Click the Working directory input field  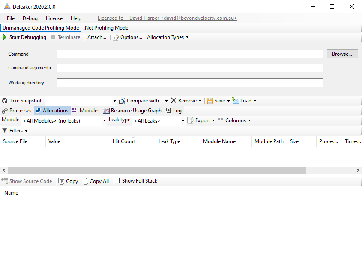[x=189, y=83]
